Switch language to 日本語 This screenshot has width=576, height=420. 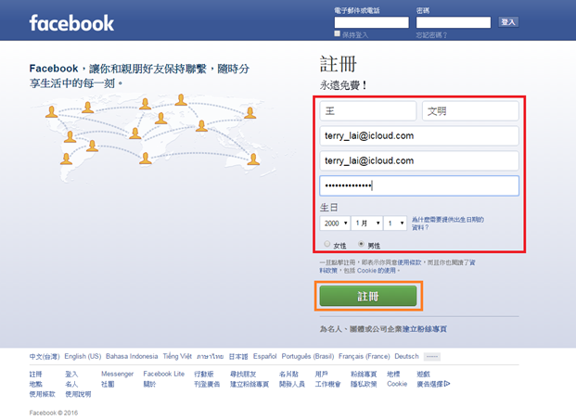238,356
